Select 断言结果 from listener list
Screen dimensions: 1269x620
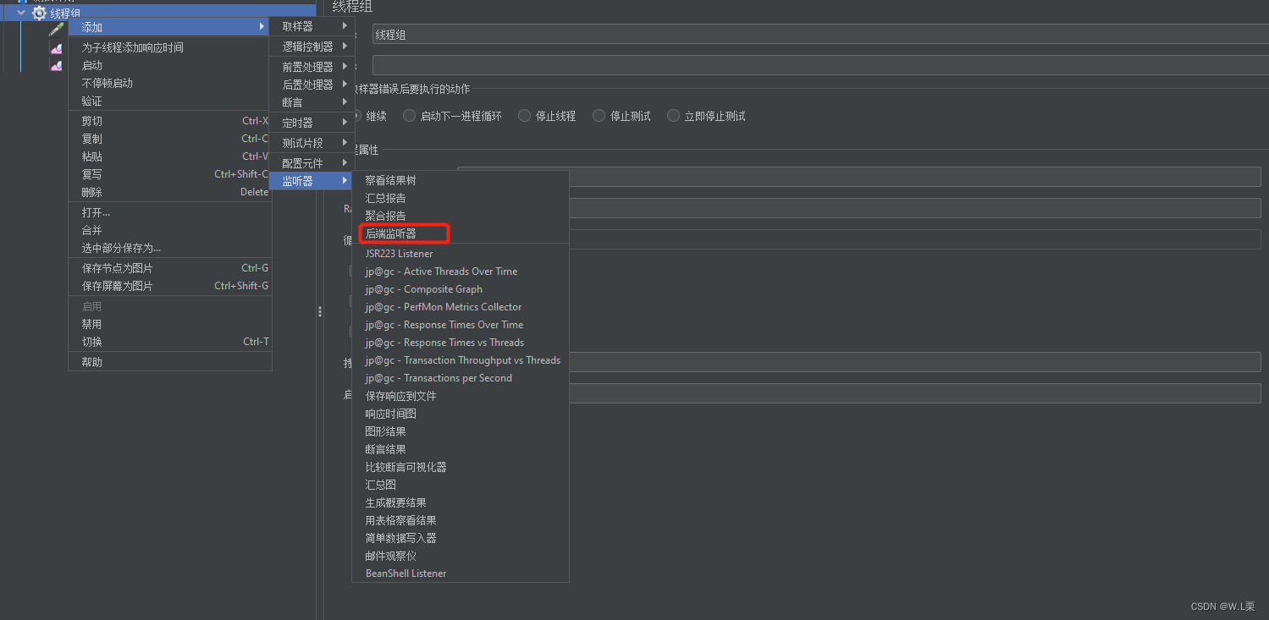(461, 449)
